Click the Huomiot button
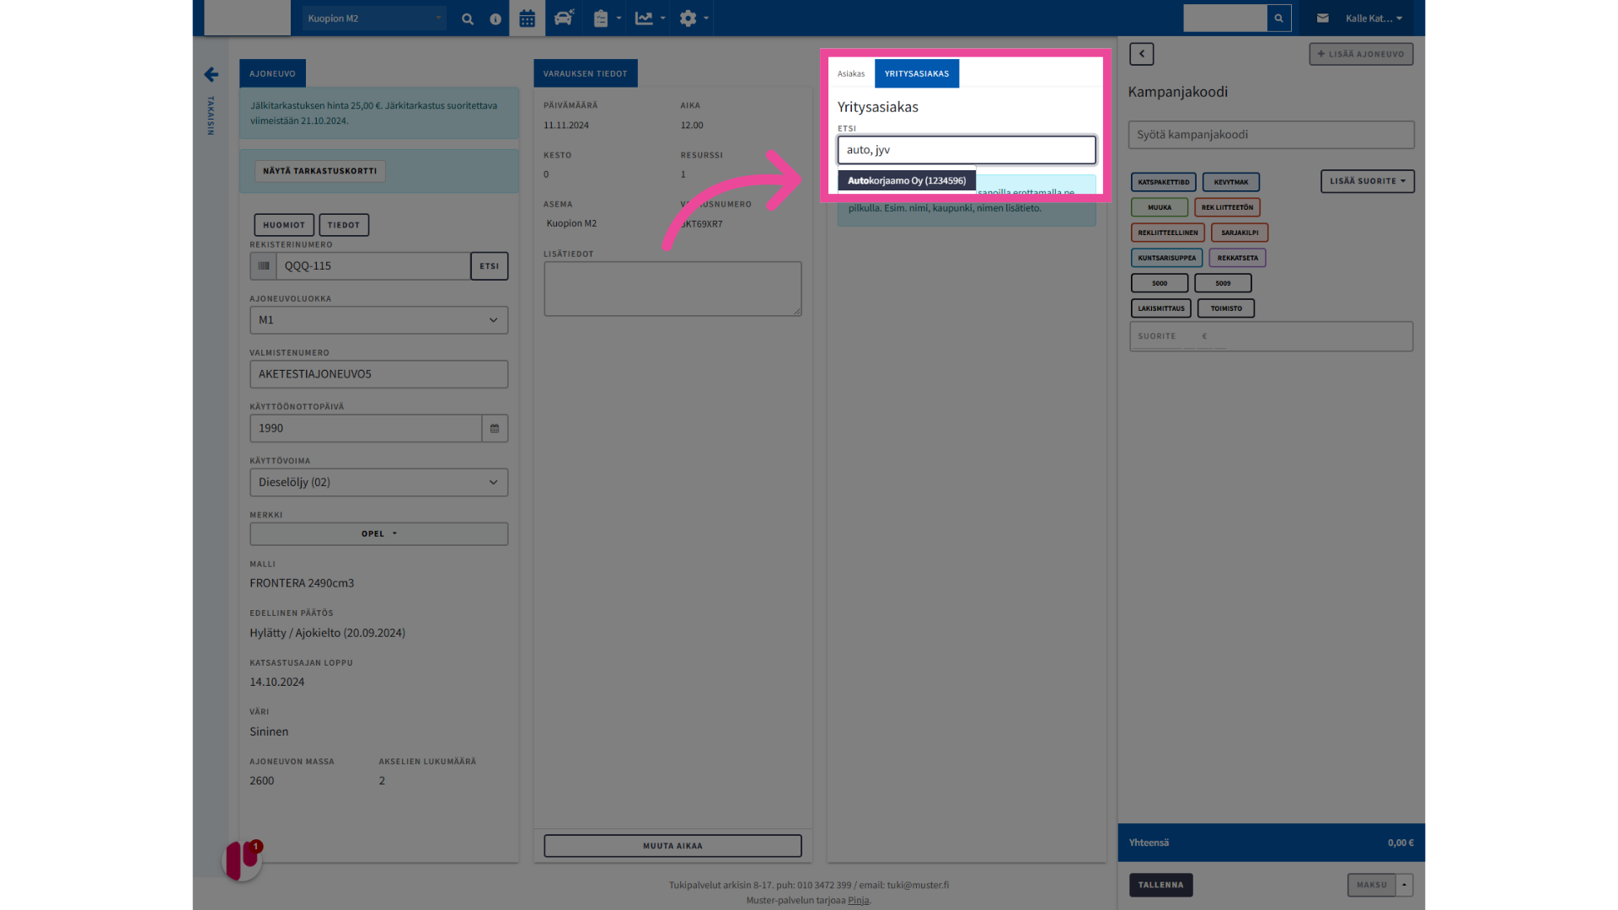This screenshot has width=1618, height=910. point(284,225)
